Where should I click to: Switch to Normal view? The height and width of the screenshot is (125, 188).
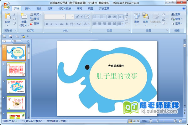coord(130,121)
